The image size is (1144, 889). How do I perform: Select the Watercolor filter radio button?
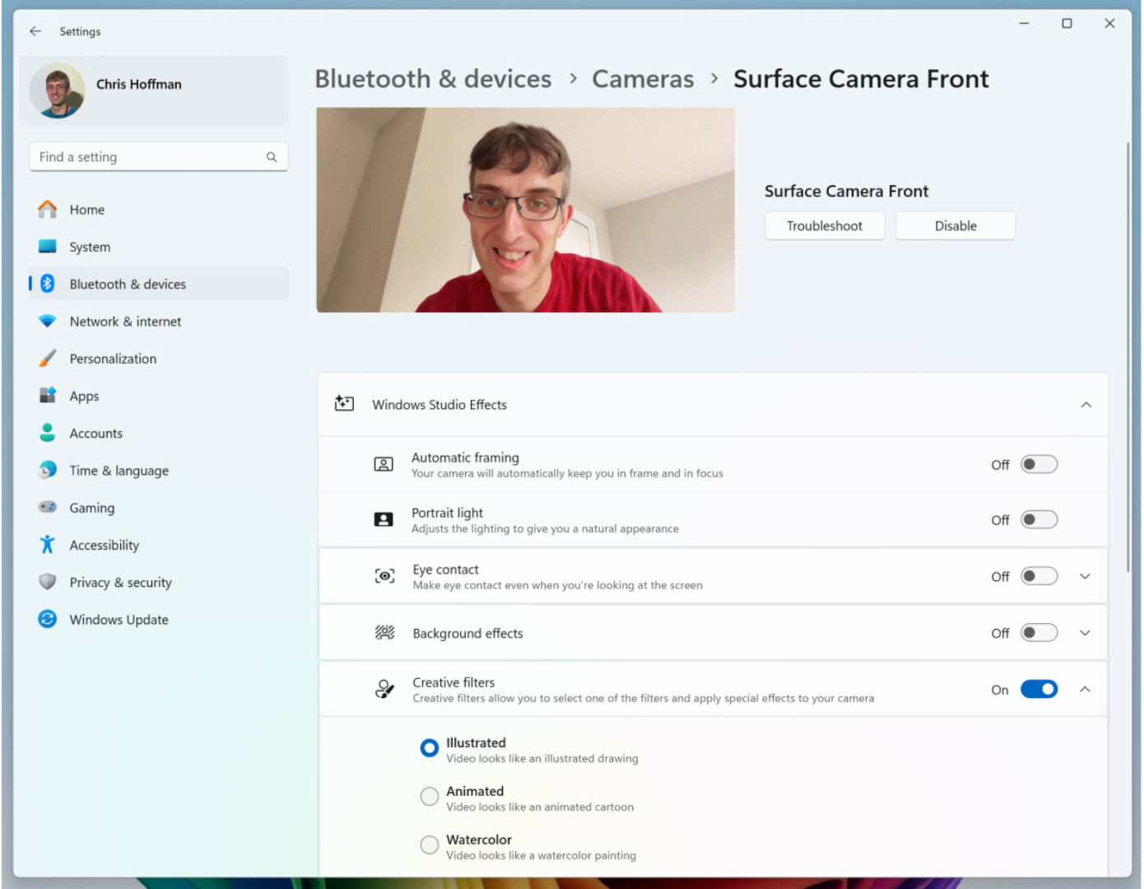click(x=430, y=845)
